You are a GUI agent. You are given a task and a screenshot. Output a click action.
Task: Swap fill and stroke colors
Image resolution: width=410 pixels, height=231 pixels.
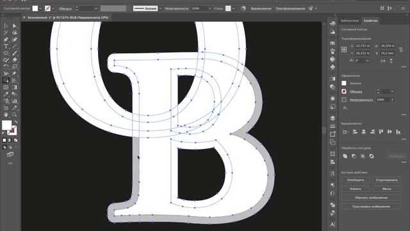pos(16,122)
